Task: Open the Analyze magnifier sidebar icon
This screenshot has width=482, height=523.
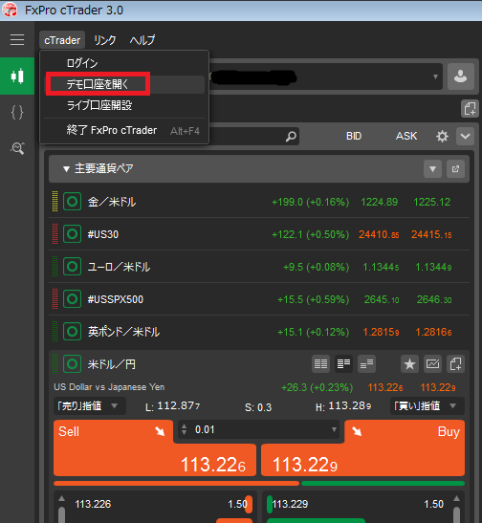Action: click(x=17, y=148)
